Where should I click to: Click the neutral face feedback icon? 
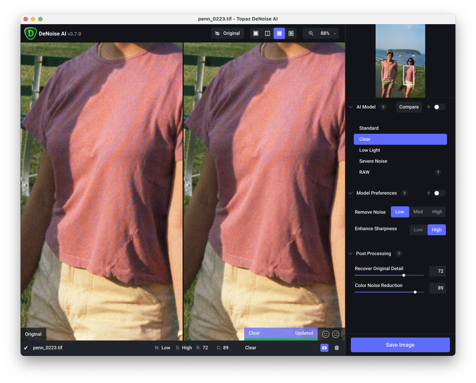[x=335, y=334]
